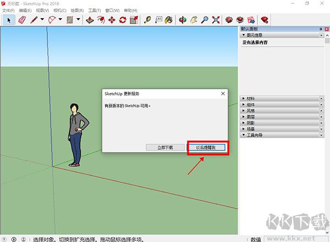The image size is (330, 242).
Task: Click the user sign-in icon in status bar
Action: pyautogui.click(x=24, y=239)
